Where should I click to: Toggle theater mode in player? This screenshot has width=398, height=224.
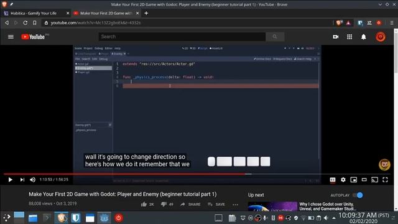point(364,180)
